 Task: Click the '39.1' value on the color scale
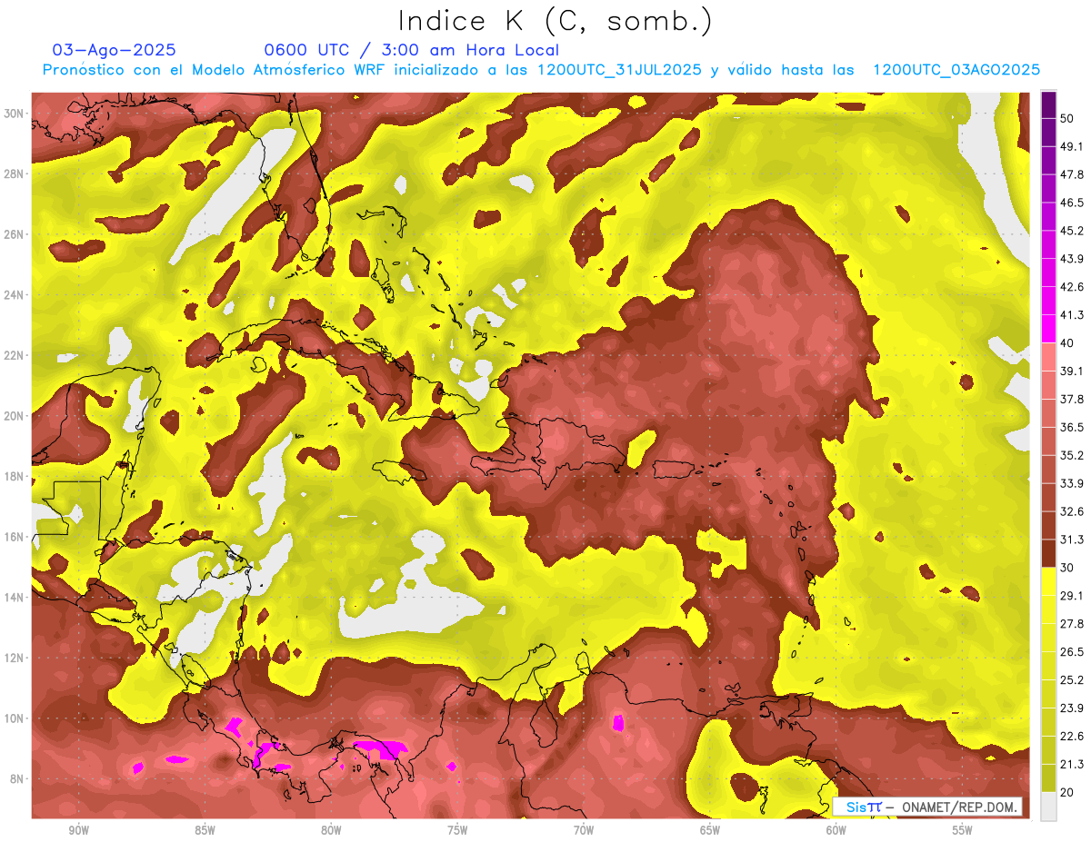(1071, 371)
